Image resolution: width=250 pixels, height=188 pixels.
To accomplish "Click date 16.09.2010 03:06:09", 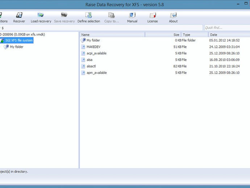I will click(224, 60).
